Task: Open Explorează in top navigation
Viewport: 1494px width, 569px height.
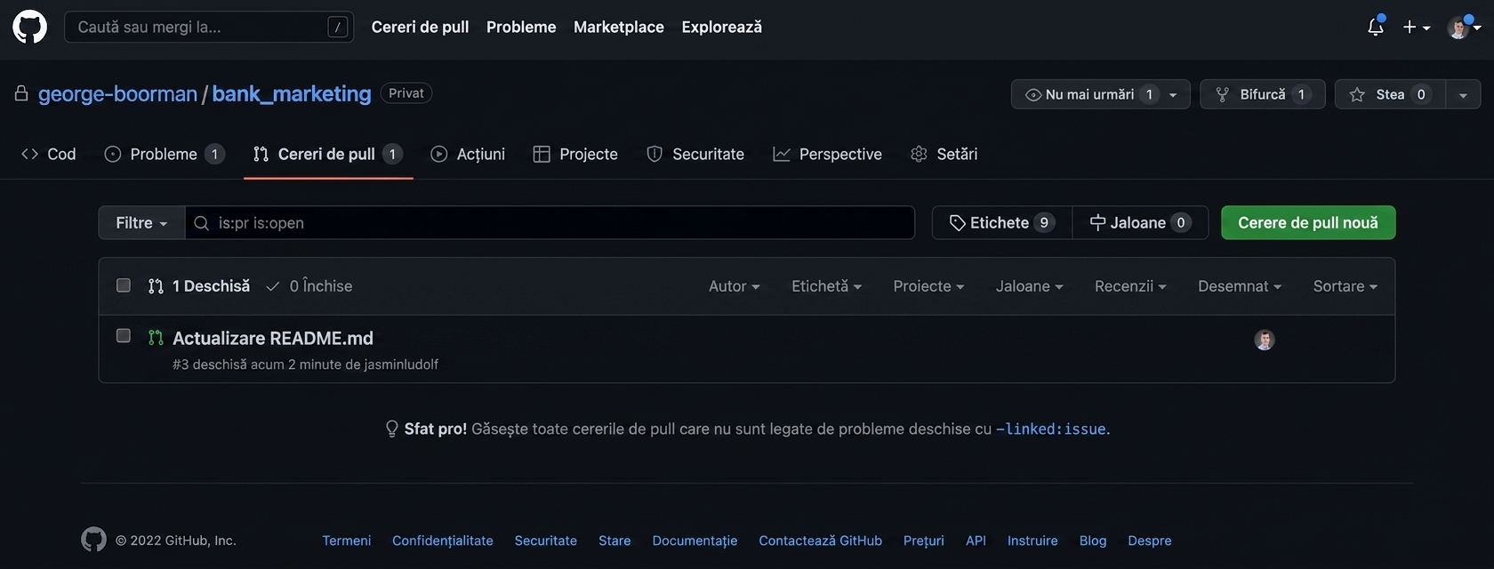Action: [x=722, y=27]
